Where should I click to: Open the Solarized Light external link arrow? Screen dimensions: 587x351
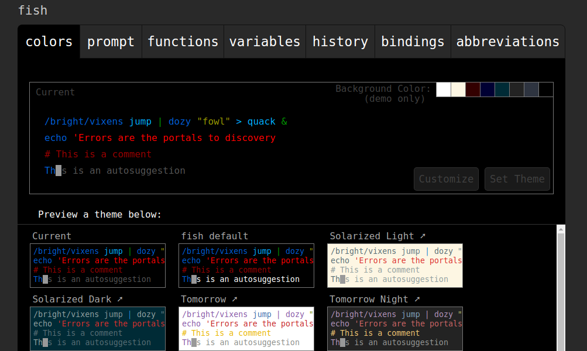click(423, 236)
